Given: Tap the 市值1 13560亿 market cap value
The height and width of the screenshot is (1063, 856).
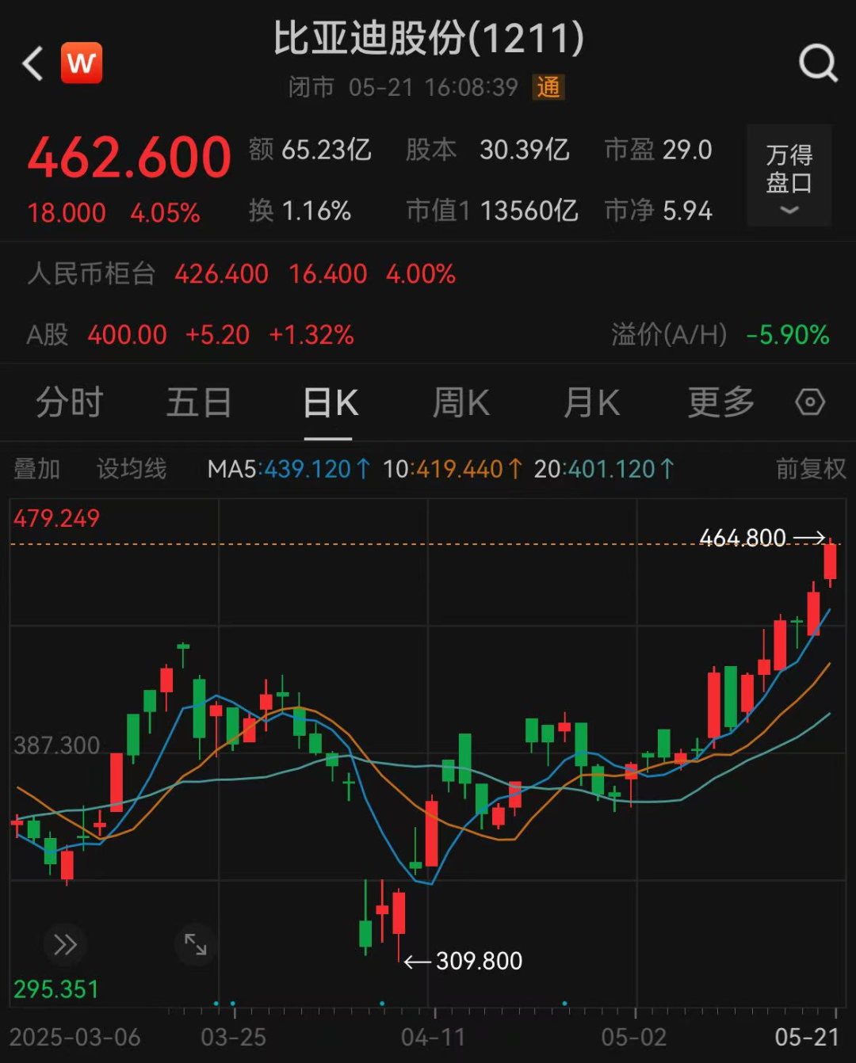Looking at the screenshot, I should [492, 211].
